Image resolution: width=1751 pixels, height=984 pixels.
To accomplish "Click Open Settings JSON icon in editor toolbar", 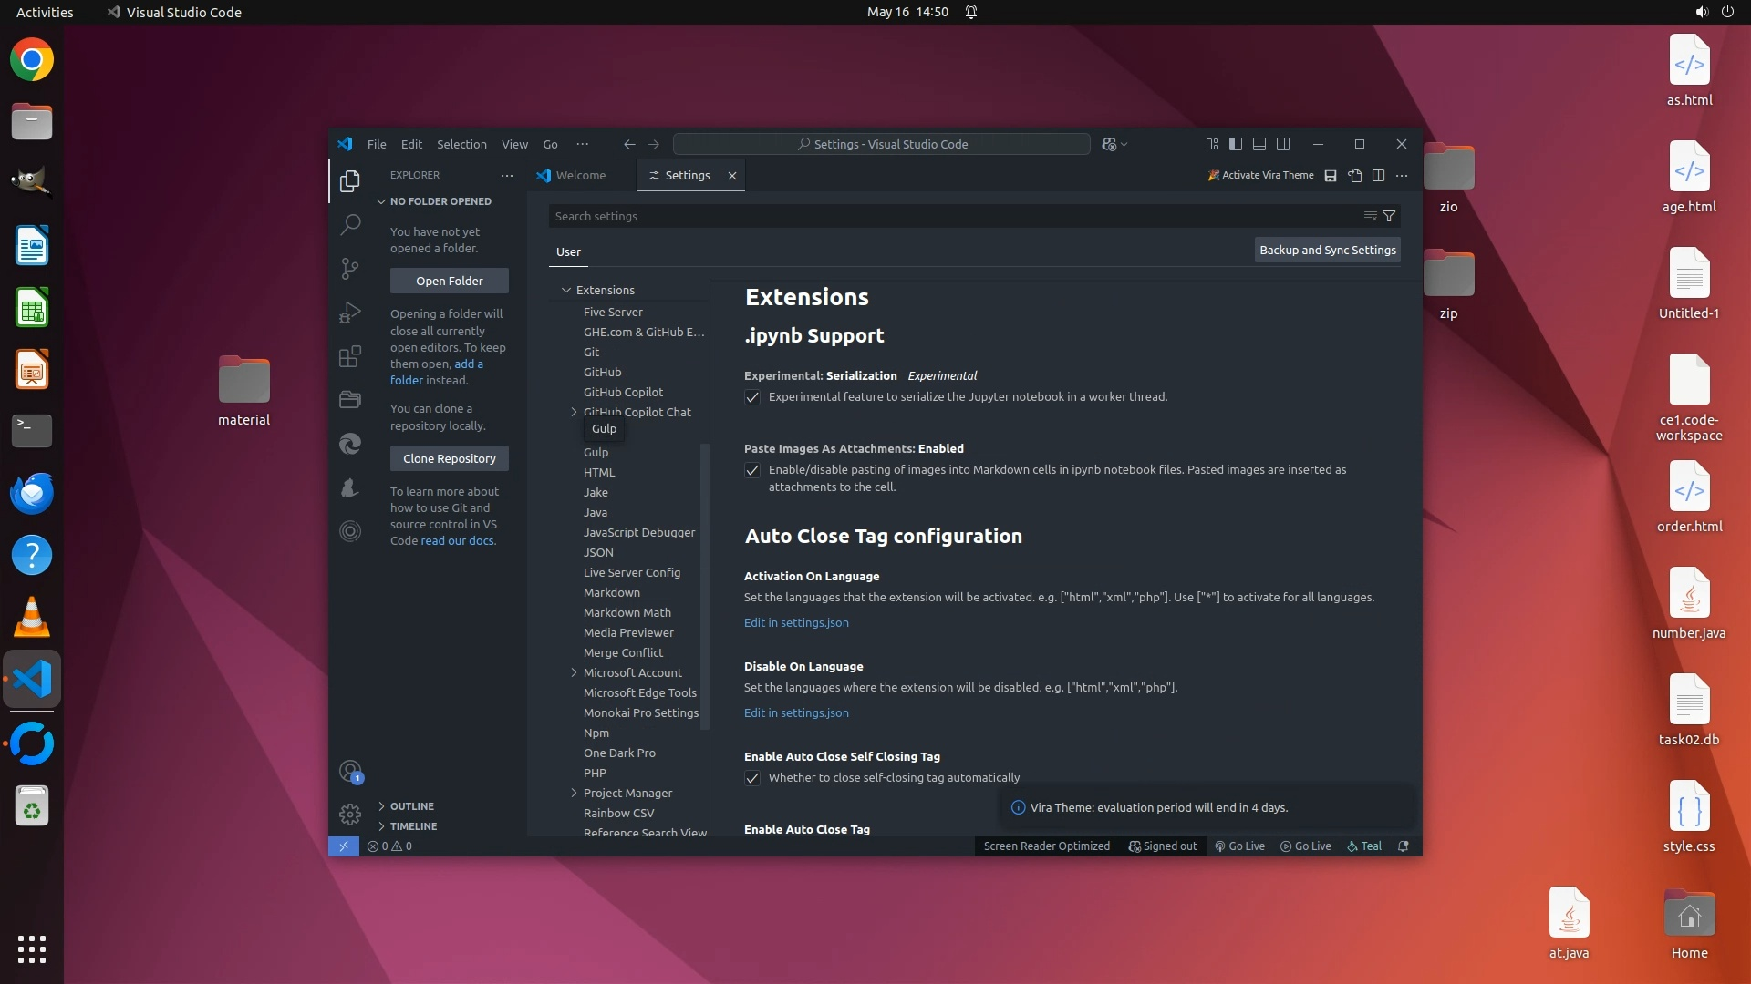I will point(1355,176).
